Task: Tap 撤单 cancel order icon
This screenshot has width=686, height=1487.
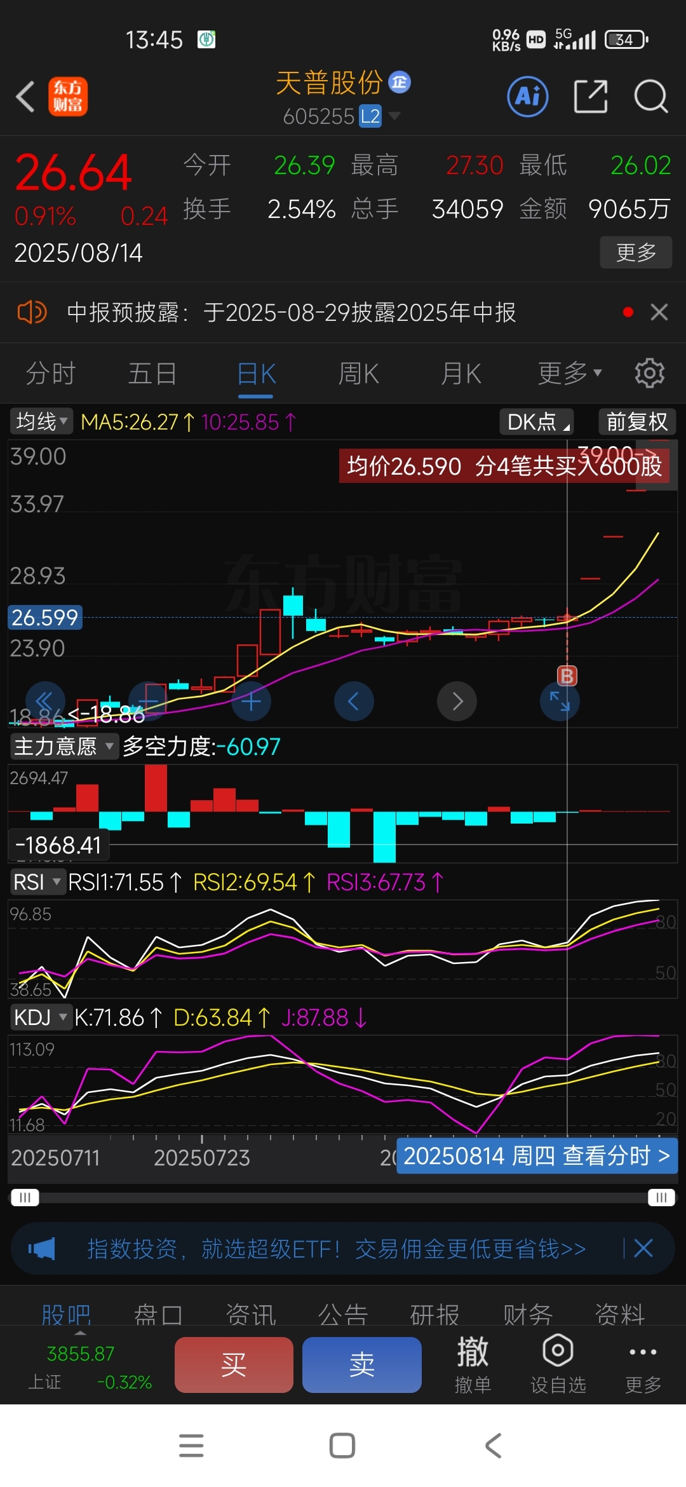Action: pos(473,1364)
